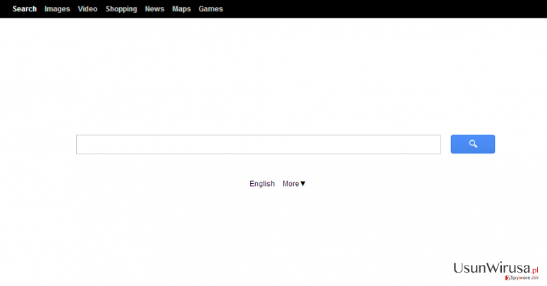Open the Maps tab
Viewport: 547px width, 286px height.
tap(181, 9)
